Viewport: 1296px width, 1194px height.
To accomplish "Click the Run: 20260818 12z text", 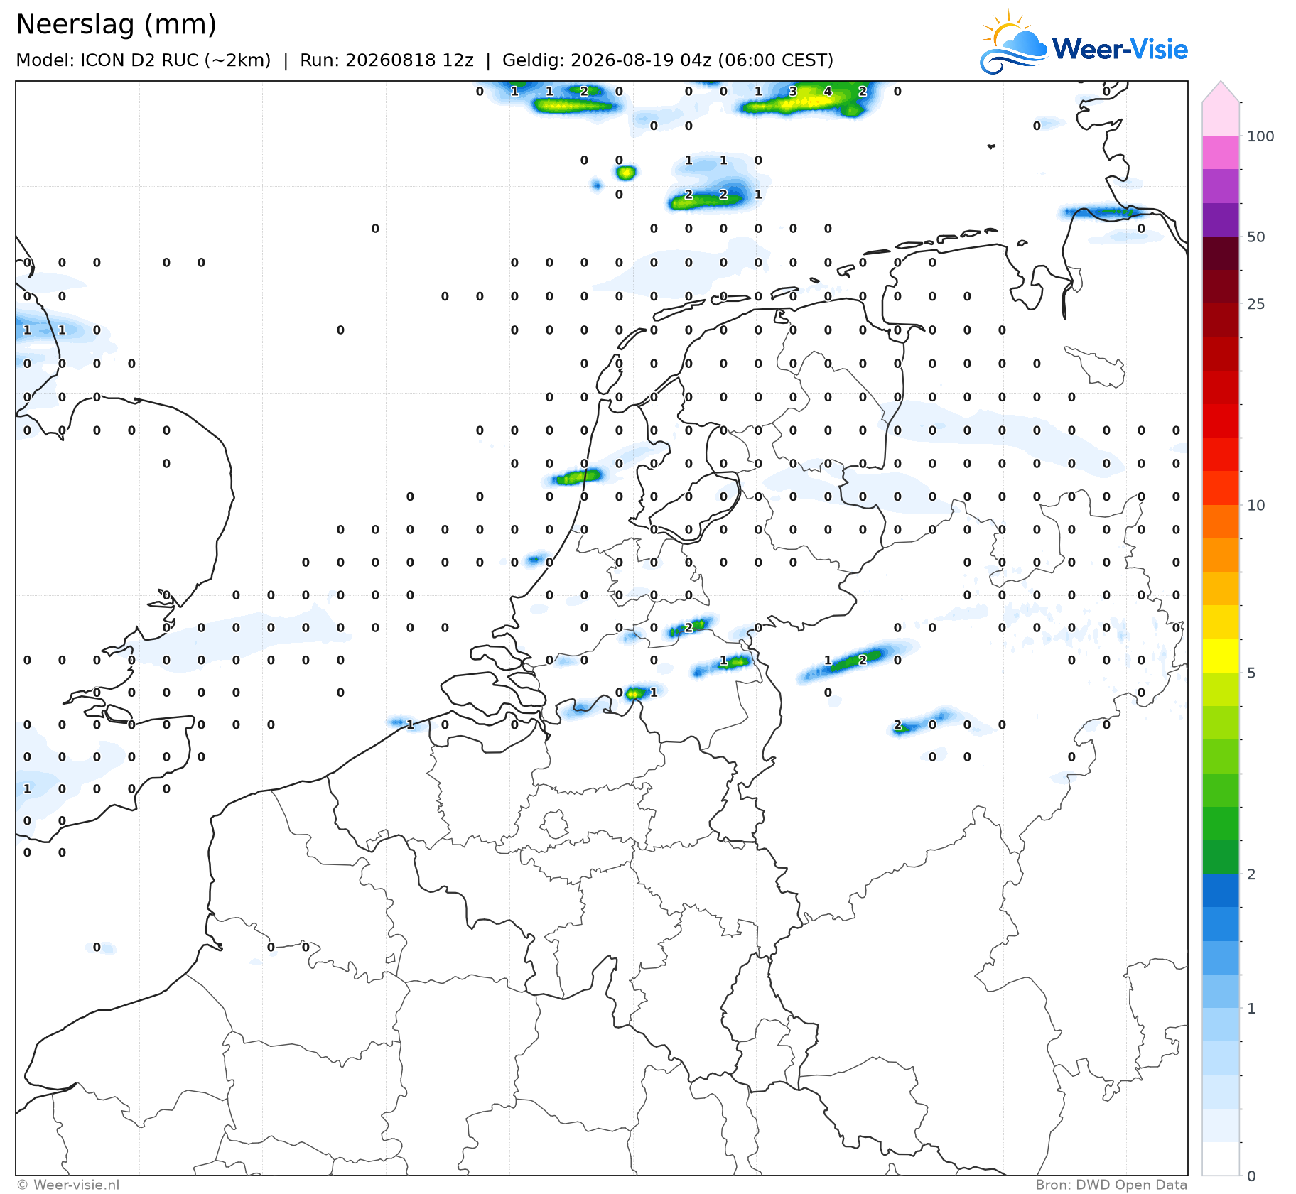I will [387, 60].
